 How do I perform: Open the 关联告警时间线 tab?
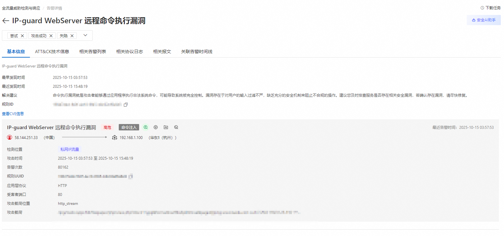tap(197, 52)
